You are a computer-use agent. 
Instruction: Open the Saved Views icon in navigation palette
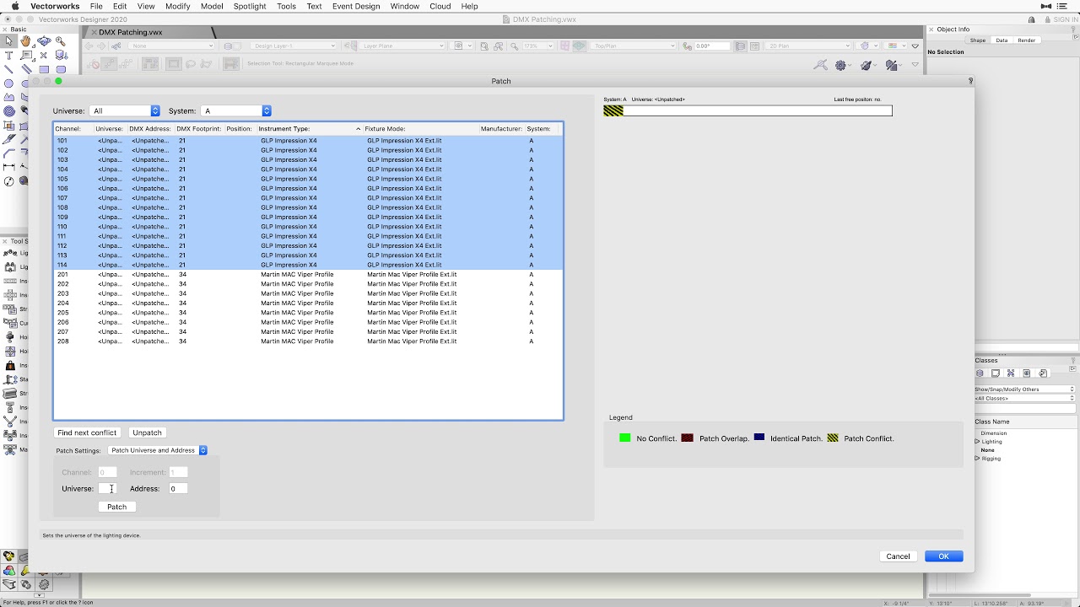click(1027, 373)
